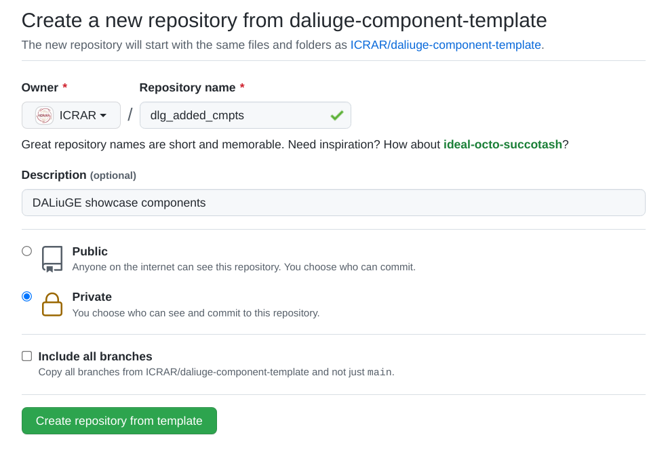Select the Private radio button

click(x=27, y=296)
